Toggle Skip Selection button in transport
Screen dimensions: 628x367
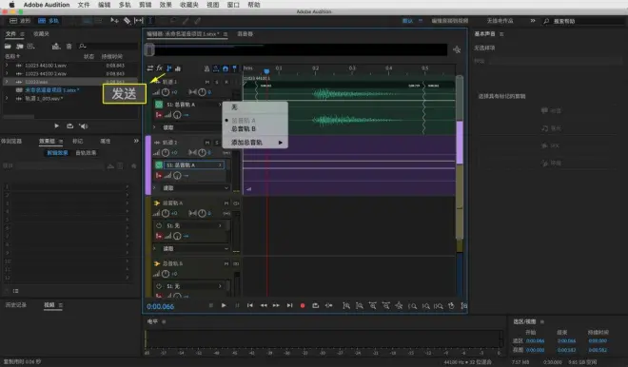point(329,306)
